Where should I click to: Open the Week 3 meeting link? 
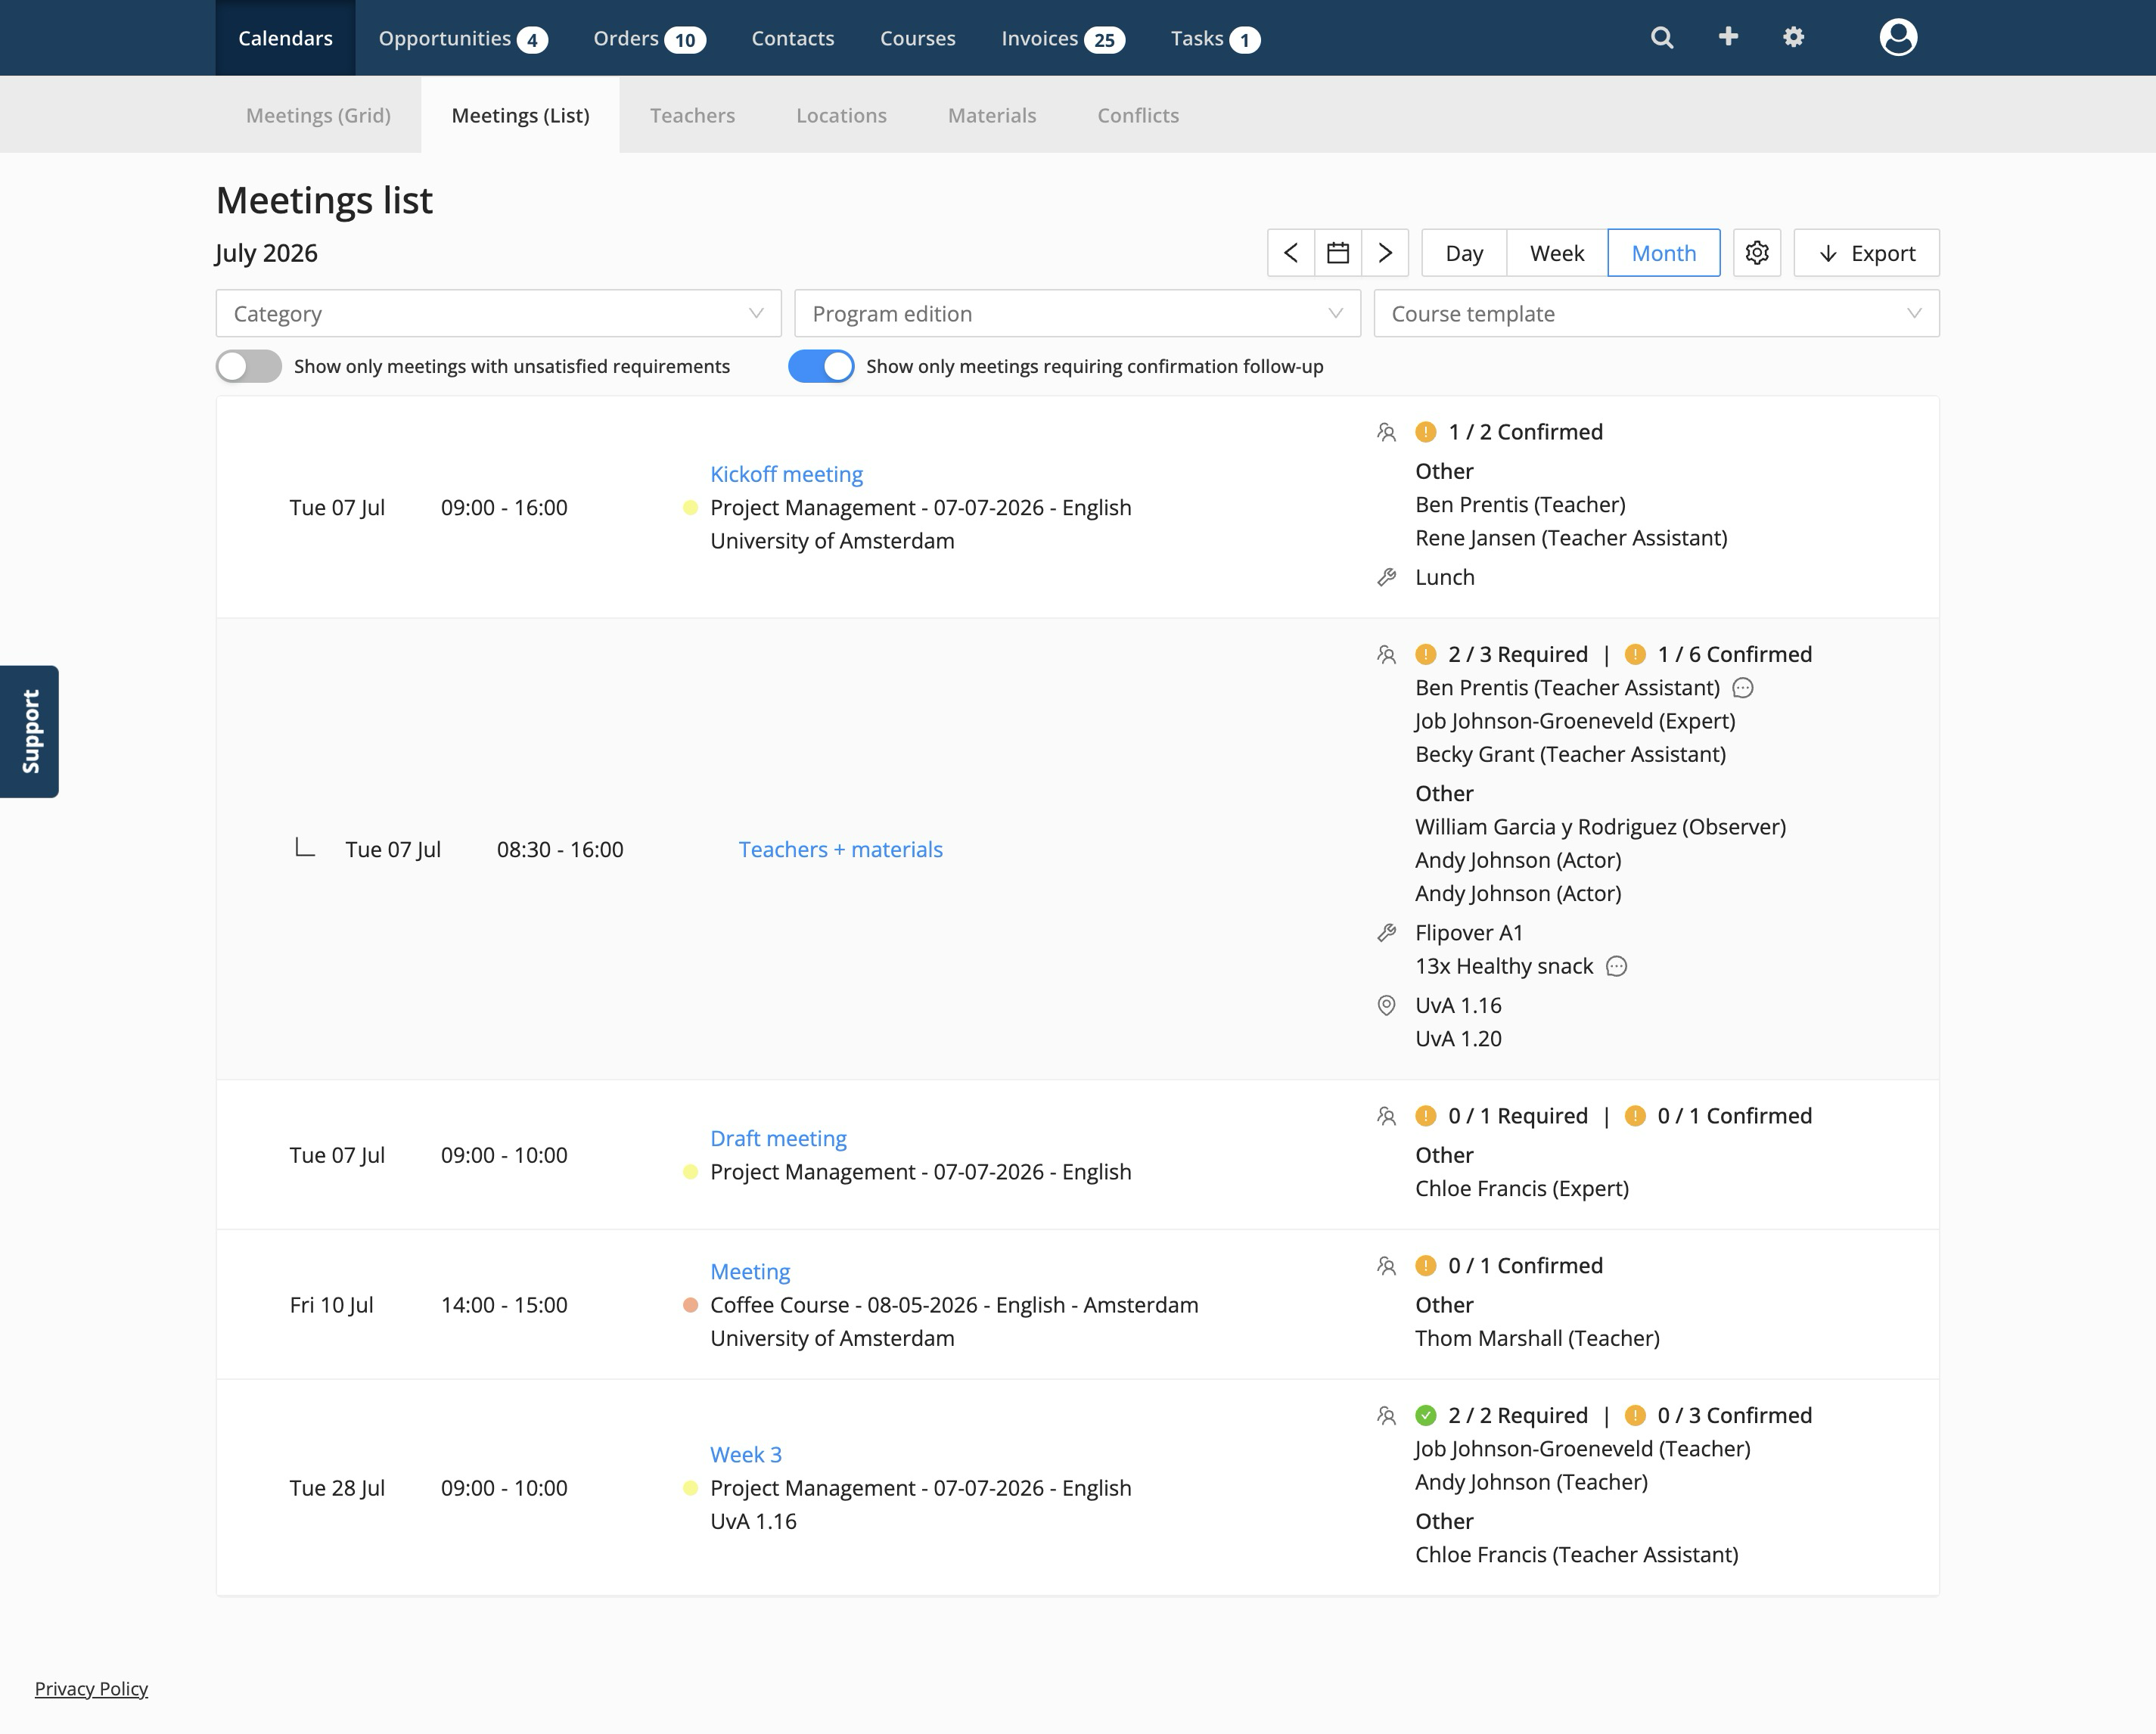click(x=746, y=1454)
